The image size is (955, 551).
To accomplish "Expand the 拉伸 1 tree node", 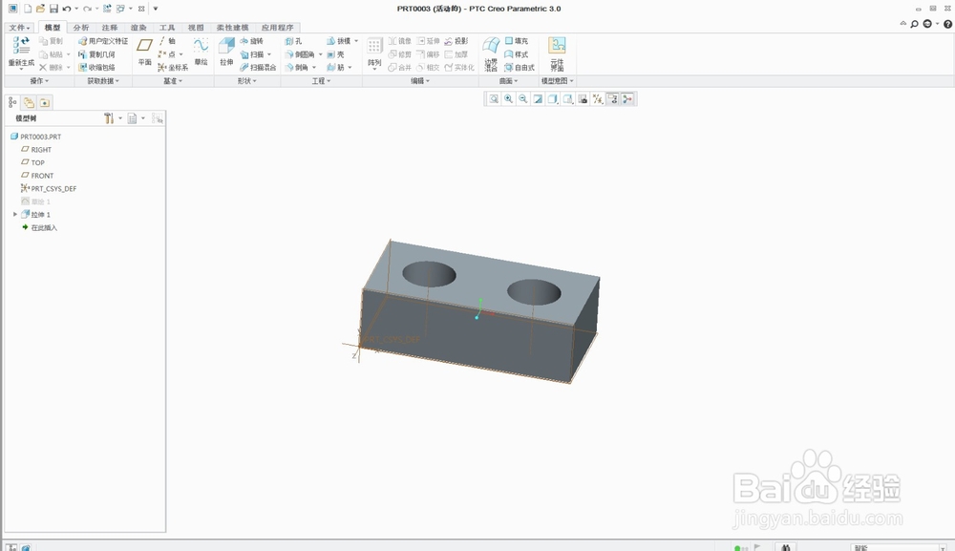I will tap(15, 215).
